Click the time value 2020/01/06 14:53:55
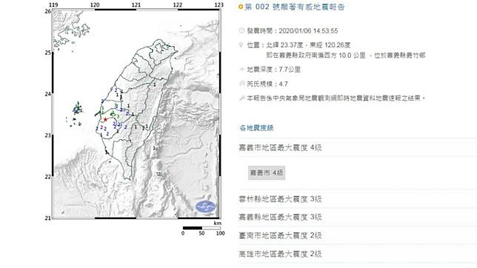The height and width of the screenshot is (268, 477). 308,31
